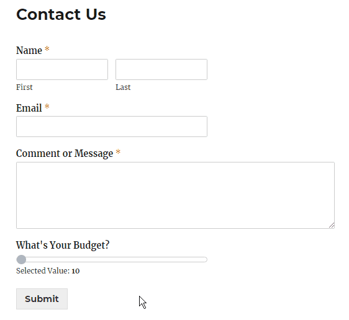Click the "First" sublabel under name
Screen dimensions: 349x320
pyautogui.click(x=24, y=87)
